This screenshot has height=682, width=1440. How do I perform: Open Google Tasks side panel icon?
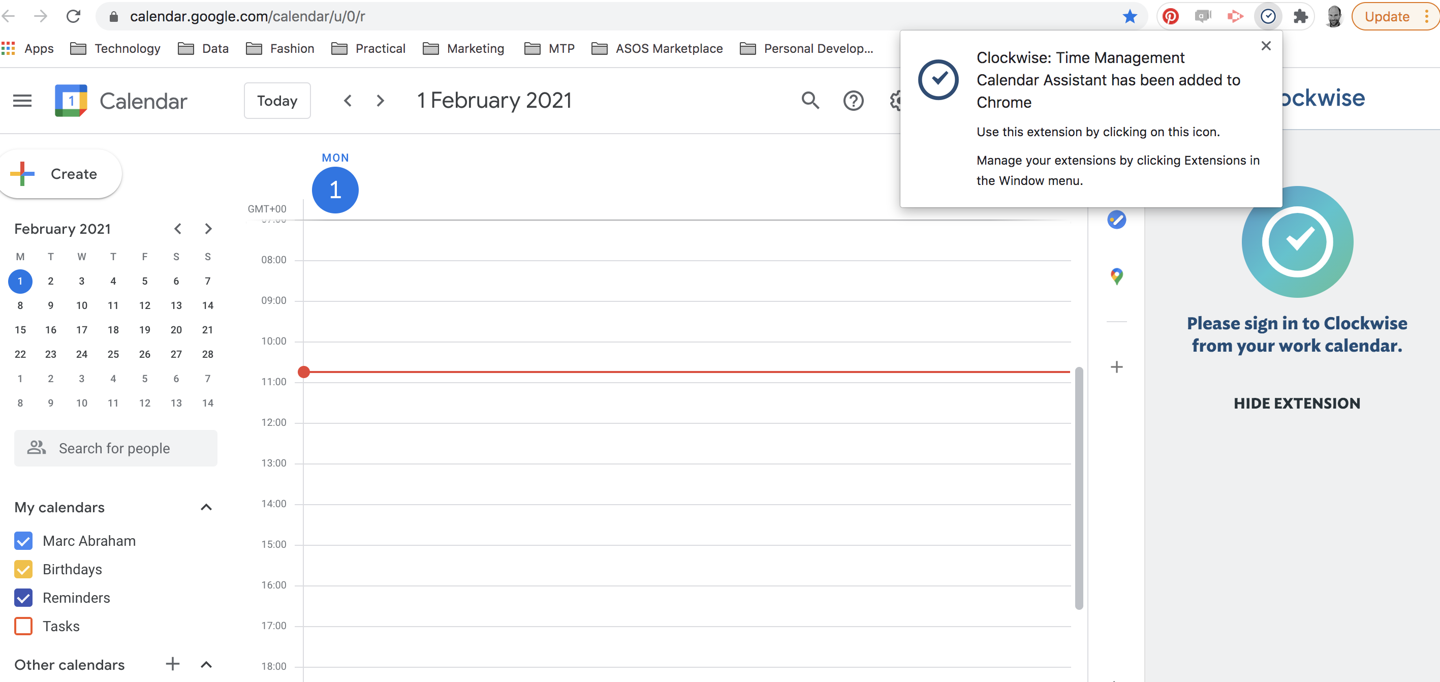click(x=1116, y=220)
